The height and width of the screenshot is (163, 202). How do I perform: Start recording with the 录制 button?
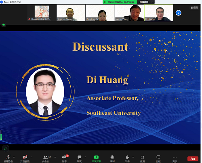click(112, 159)
